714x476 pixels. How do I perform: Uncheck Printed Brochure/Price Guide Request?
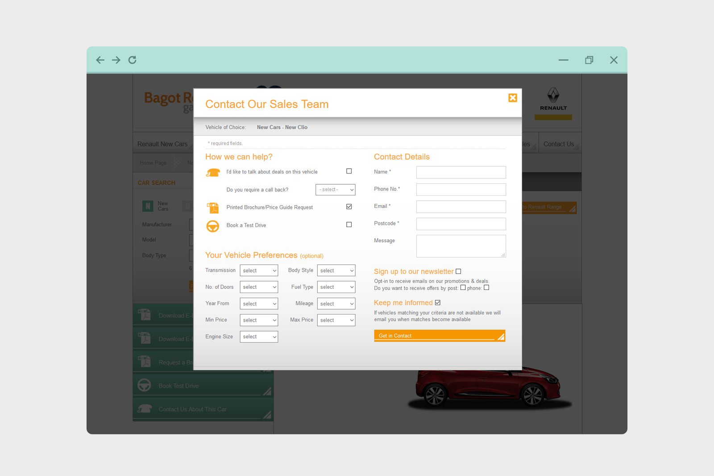(x=349, y=207)
